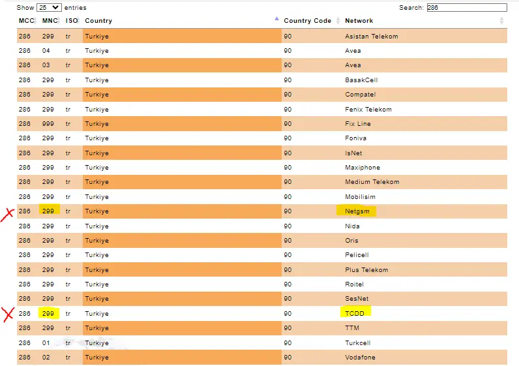The image size is (519, 366).
Task: Select the Plus Telekom network cell
Action: [366, 270]
